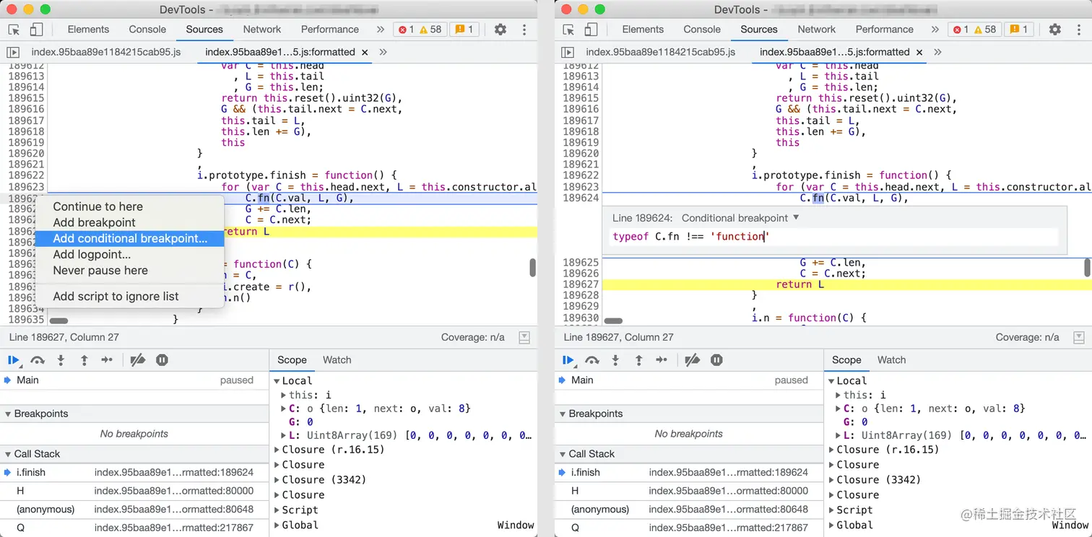Viewport: 1092px width, 537px height.
Task: Resume script execution in right window
Action: pos(568,359)
